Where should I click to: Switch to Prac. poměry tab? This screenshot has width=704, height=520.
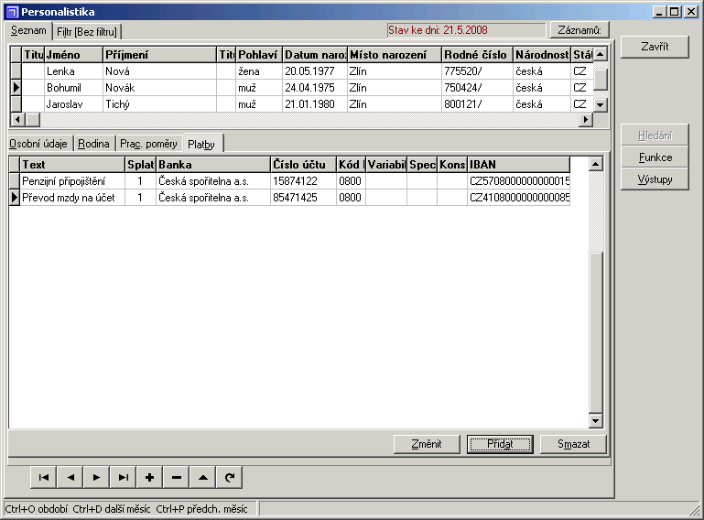[148, 144]
